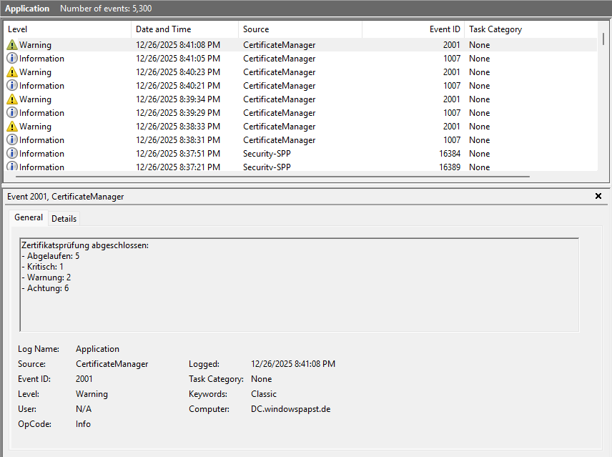
Task: Click the information icon on the 8:41:05 PM event
Action: pyautogui.click(x=13, y=58)
